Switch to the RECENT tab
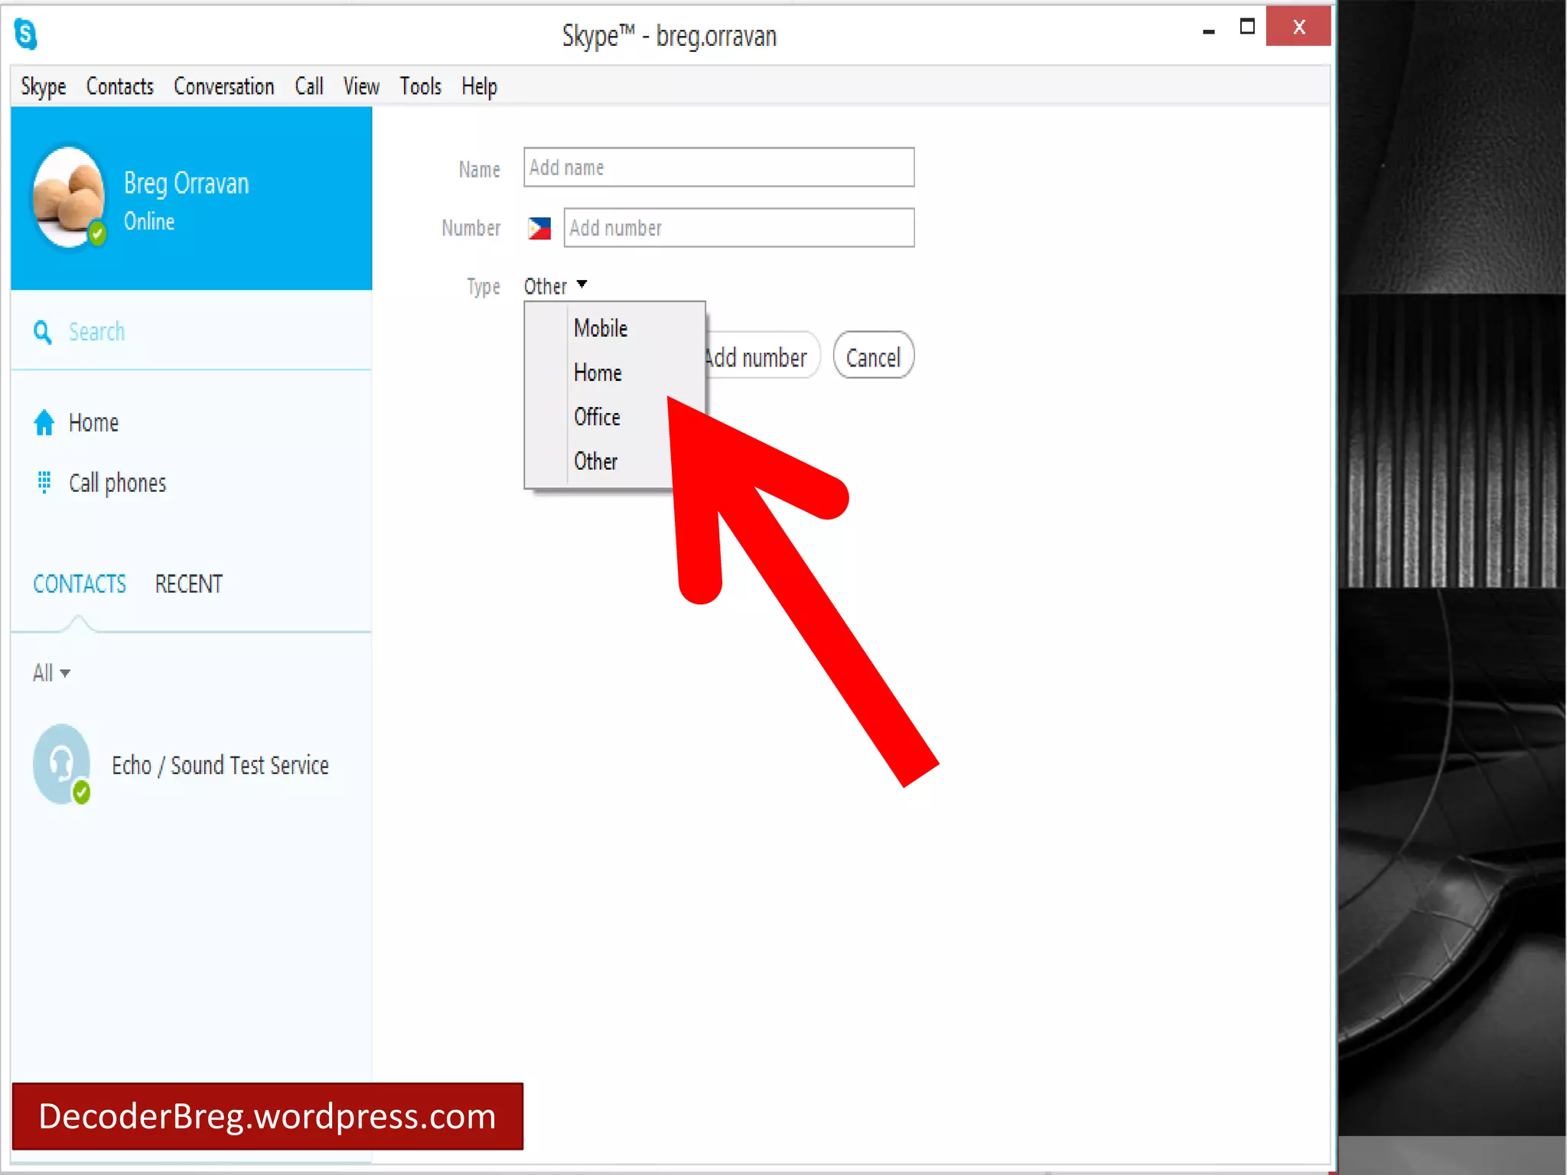1567x1175 pixels. coord(188,584)
